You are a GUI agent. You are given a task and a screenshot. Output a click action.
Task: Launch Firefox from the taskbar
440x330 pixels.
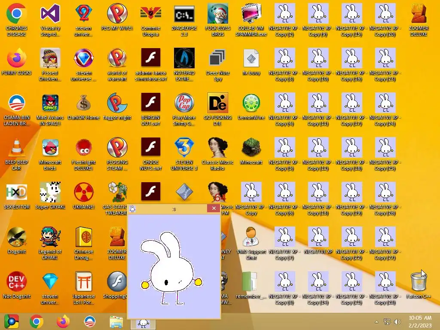pos(63,321)
